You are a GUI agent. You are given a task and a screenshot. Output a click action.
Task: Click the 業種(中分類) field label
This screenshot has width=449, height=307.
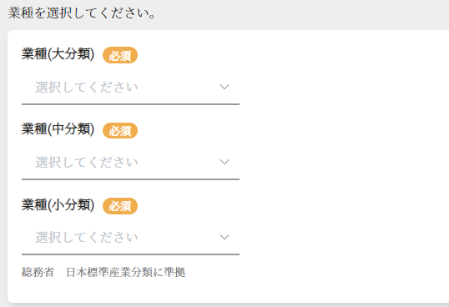(x=58, y=129)
